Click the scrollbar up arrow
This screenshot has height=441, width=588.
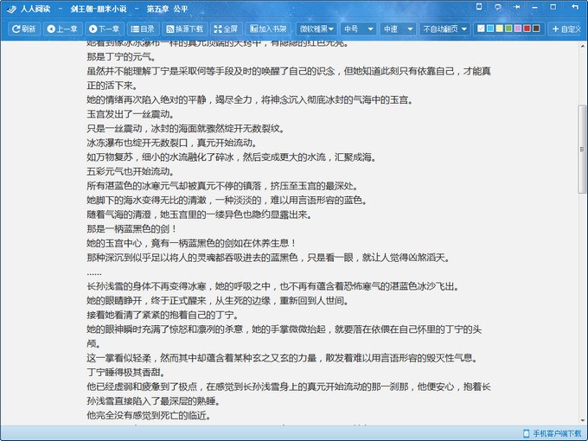click(582, 47)
